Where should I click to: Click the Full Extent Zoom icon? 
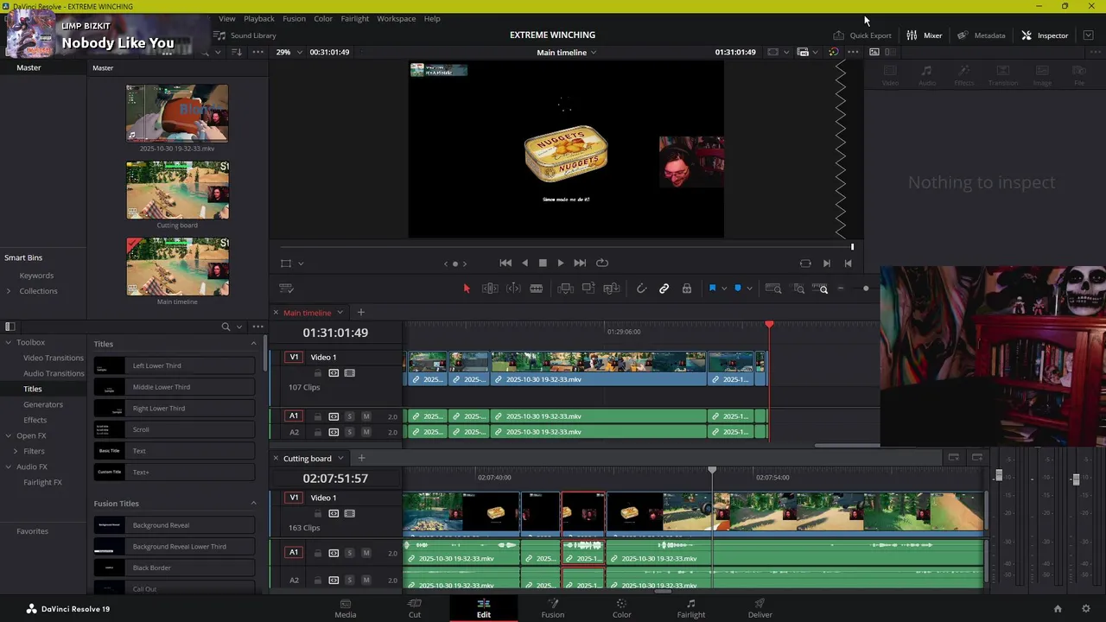[x=773, y=289]
